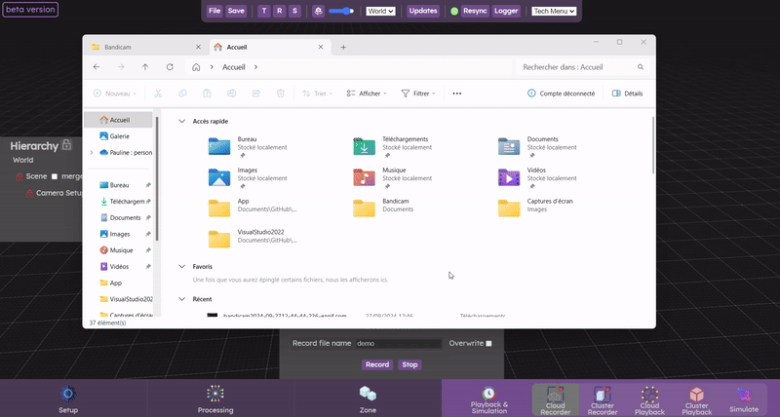Open the more options ellipsis in Explorer
The image size is (780, 417).
tap(456, 94)
